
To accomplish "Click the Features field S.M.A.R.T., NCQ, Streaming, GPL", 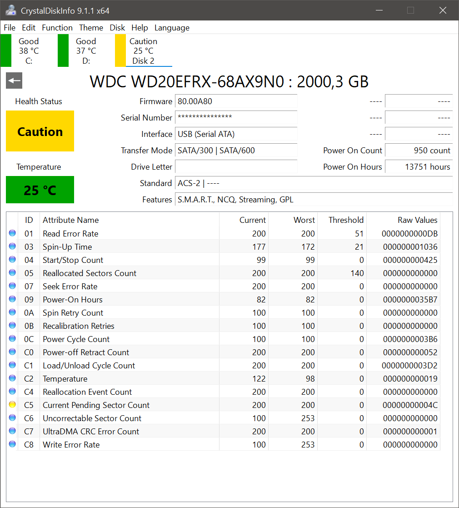I will pos(314,200).
